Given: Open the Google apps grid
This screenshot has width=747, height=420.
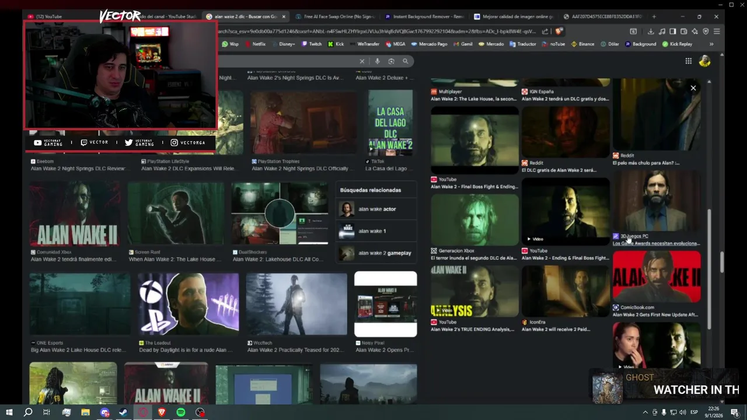Looking at the screenshot, I should tap(689, 61).
